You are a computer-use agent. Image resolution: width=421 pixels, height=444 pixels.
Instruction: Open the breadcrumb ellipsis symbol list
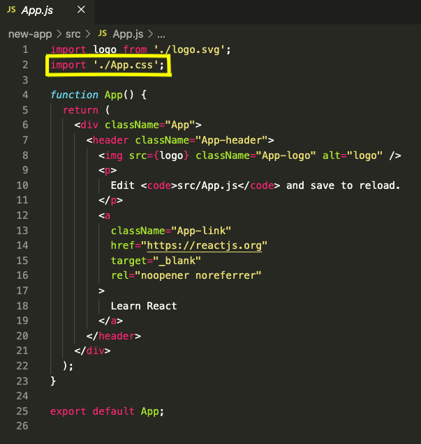(161, 35)
